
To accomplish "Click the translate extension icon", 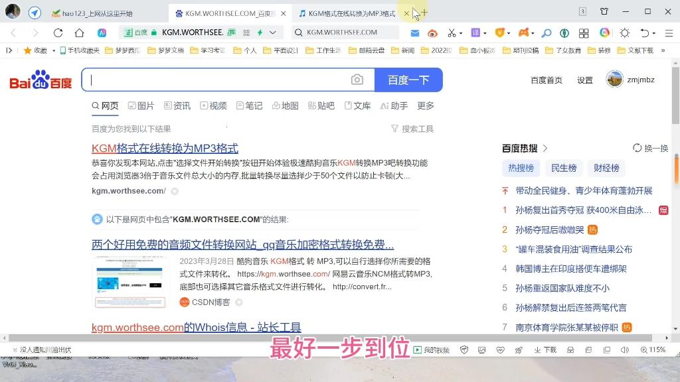I will (x=475, y=32).
